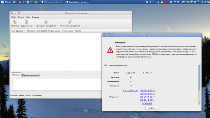Open the Справка menu

point(35,17)
